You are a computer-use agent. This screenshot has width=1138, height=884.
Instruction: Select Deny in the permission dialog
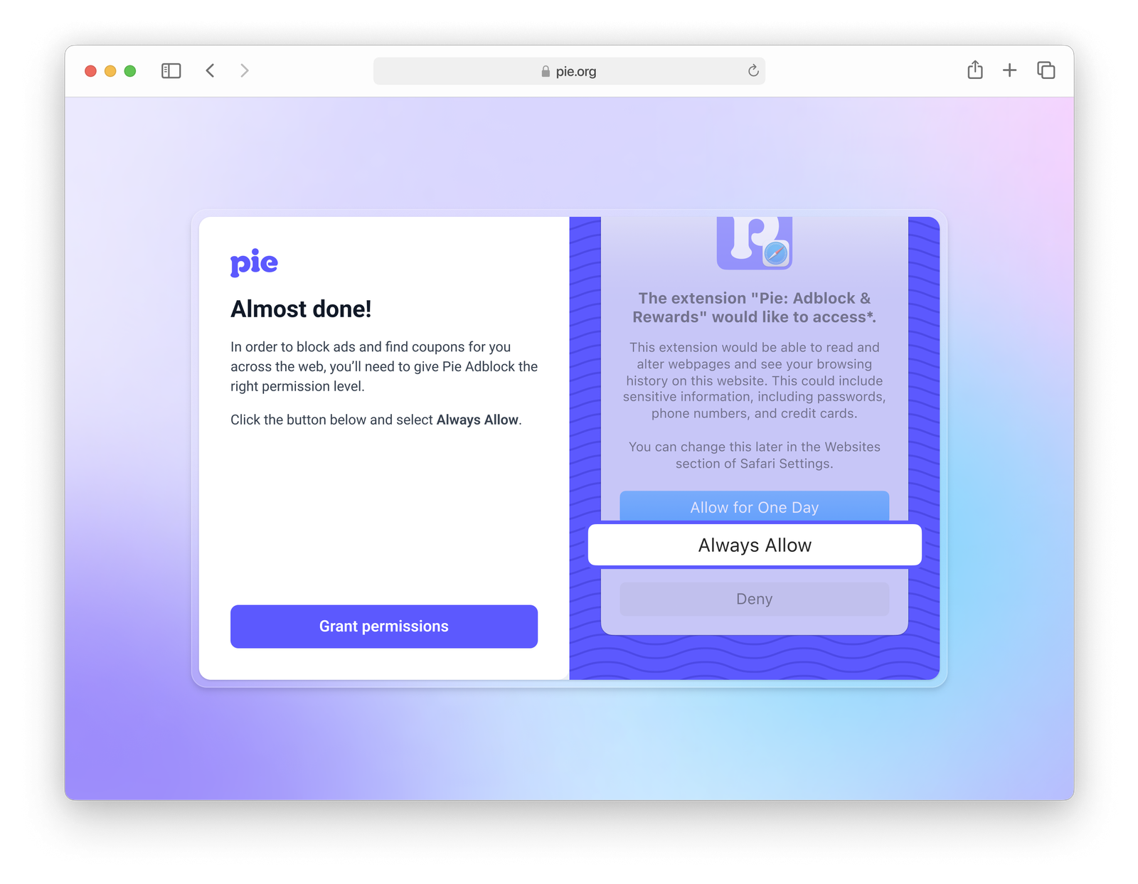[754, 599]
